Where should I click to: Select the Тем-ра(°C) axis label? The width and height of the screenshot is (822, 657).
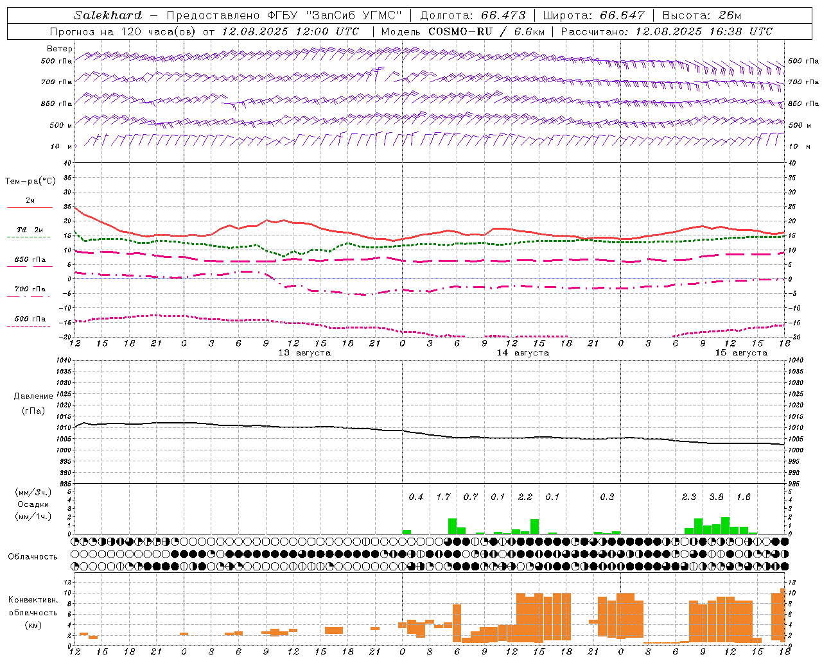(30, 182)
